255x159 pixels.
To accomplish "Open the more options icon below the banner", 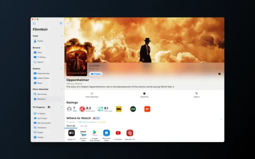I will click(x=220, y=74).
